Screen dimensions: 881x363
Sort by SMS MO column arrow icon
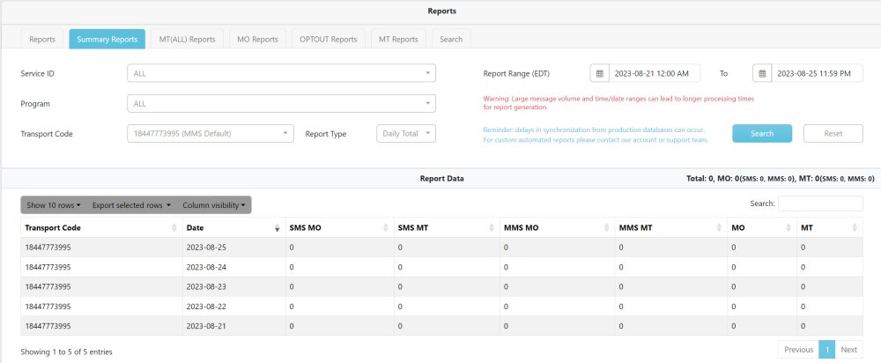click(x=386, y=227)
